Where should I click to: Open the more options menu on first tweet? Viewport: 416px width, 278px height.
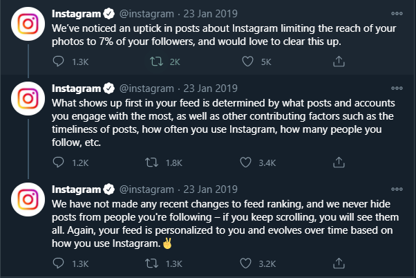click(396, 13)
